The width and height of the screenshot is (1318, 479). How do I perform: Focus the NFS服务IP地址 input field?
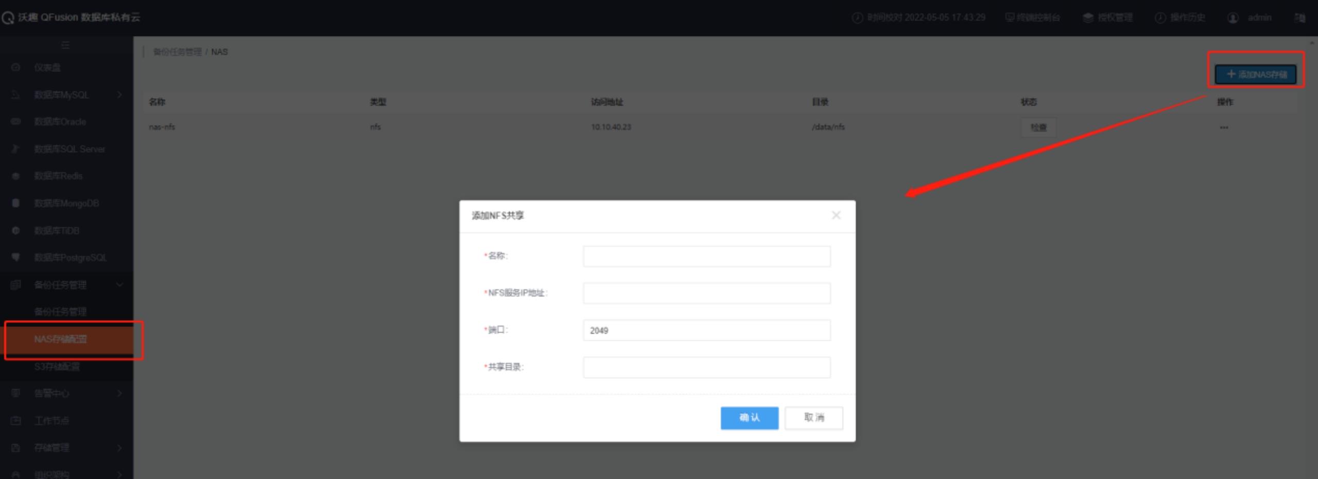click(x=706, y=293)
